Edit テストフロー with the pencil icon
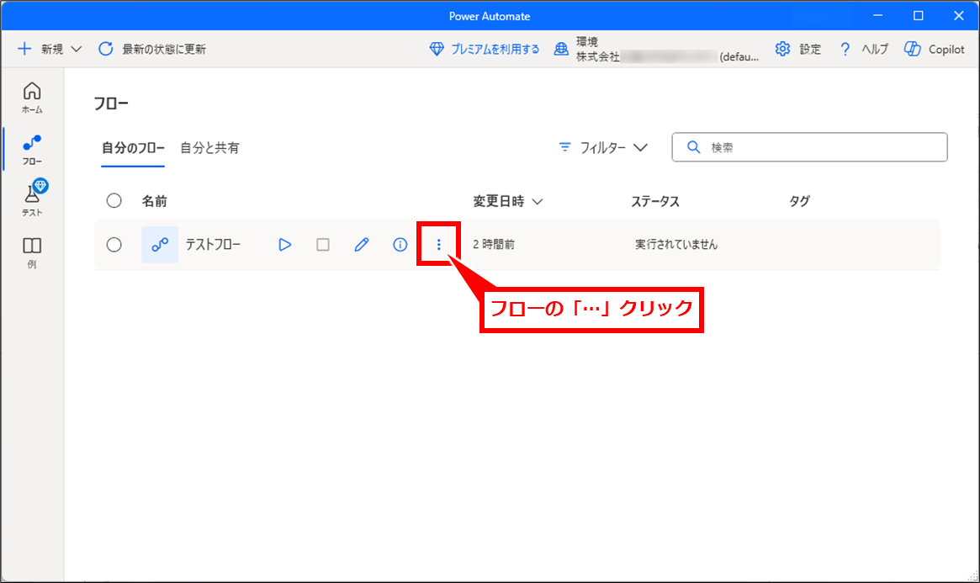This screenshot has height=583, width=980. pos(362,245)
